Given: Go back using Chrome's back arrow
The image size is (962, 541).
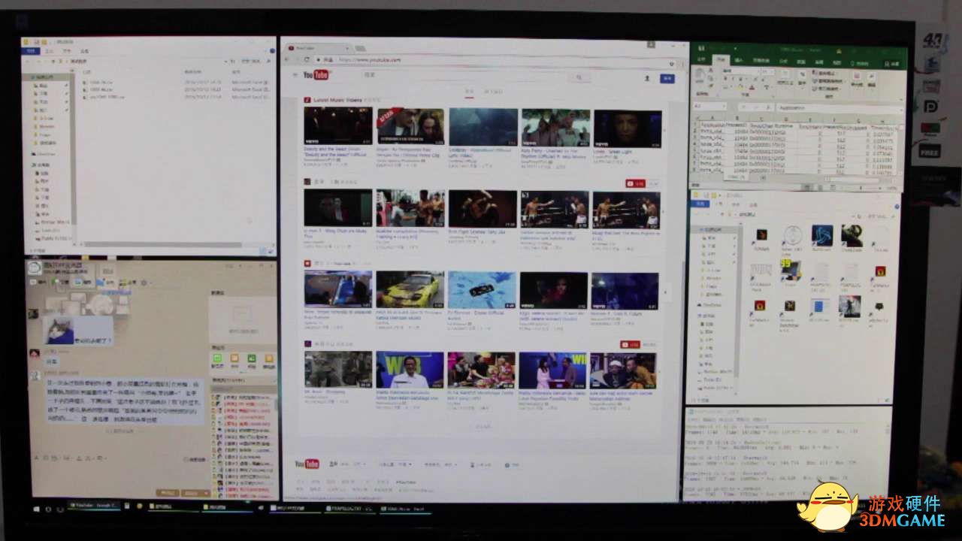Looking at the screenshot, I should point(287,59).
